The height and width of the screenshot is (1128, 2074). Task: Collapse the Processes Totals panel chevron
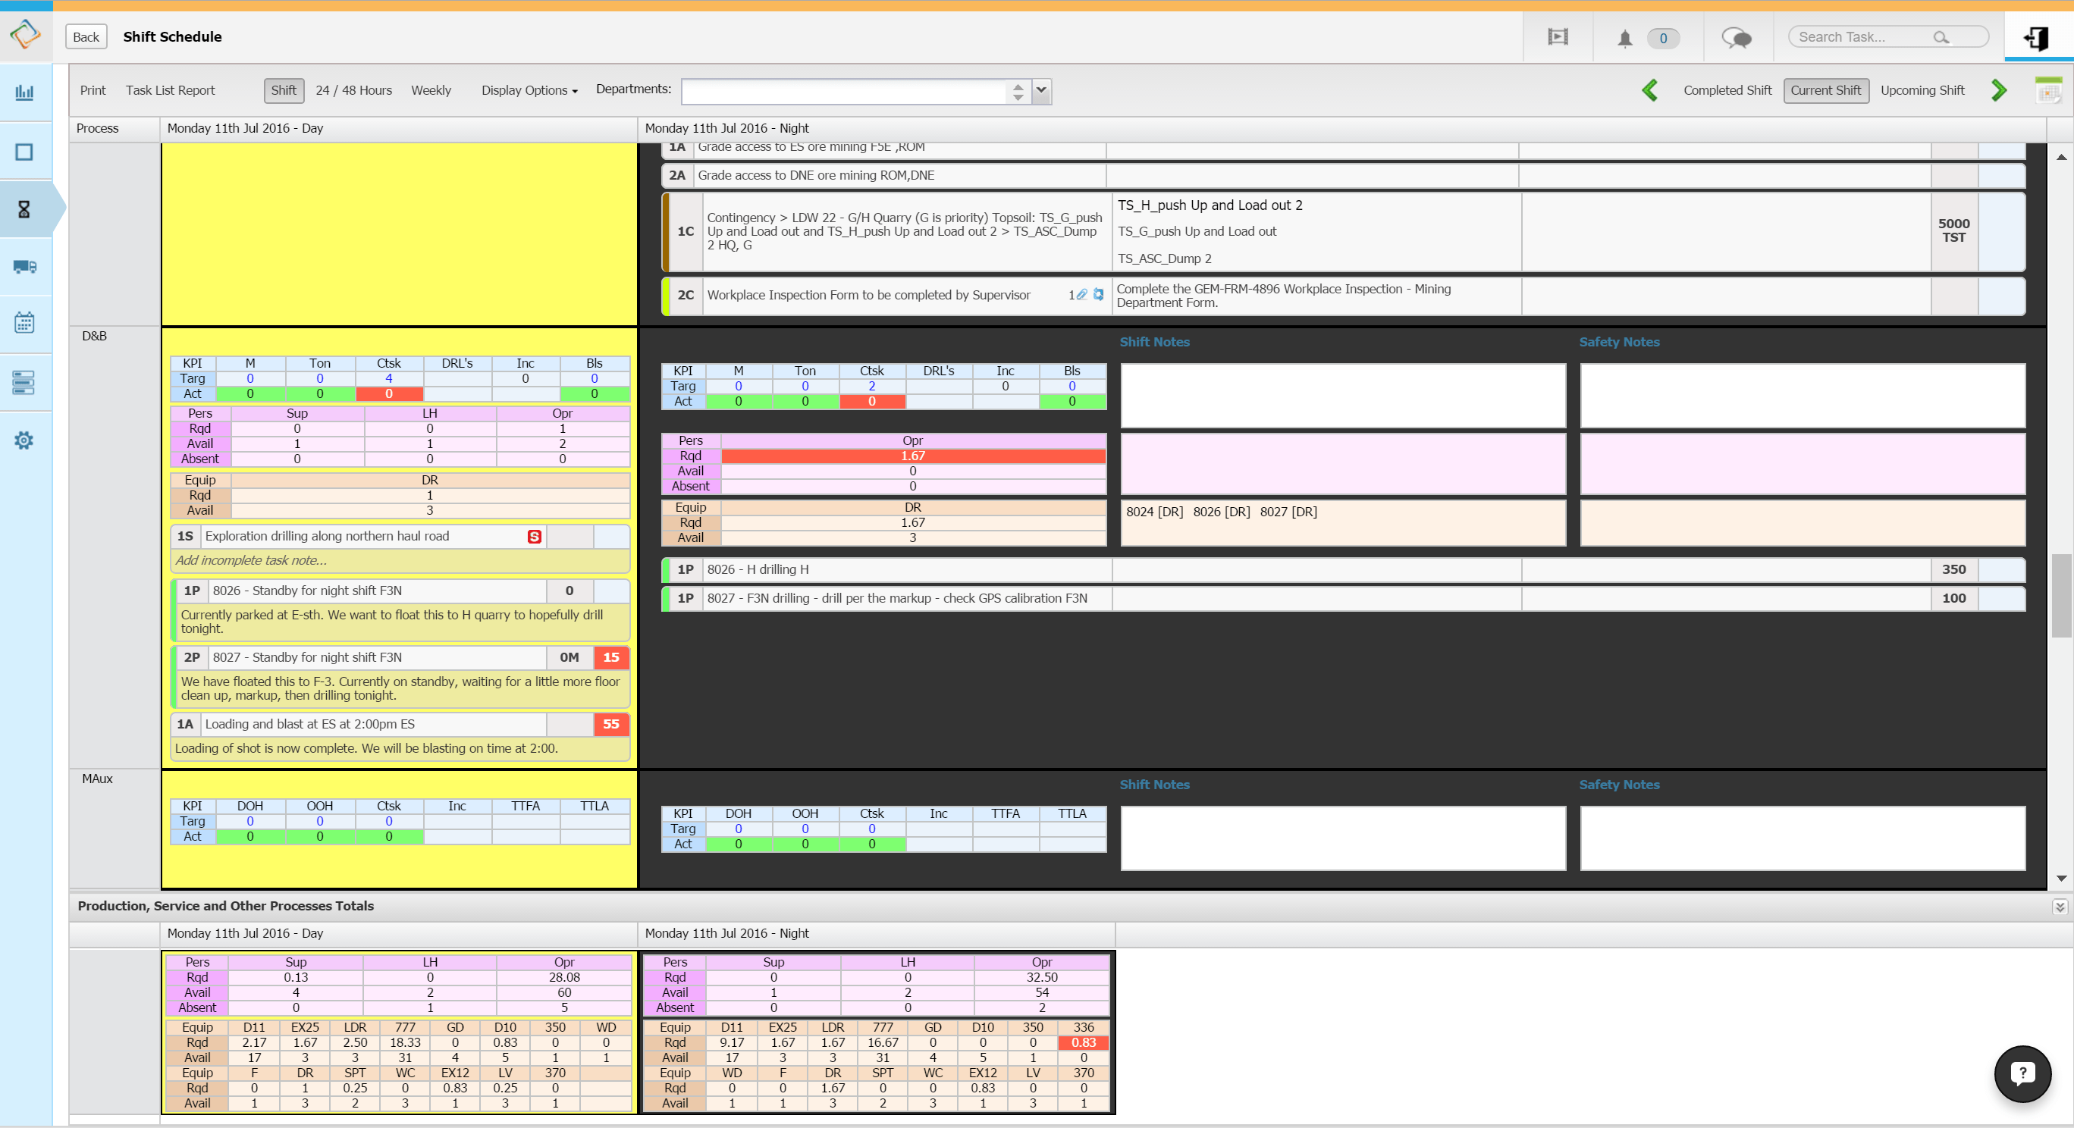[x=2060, y=907]
